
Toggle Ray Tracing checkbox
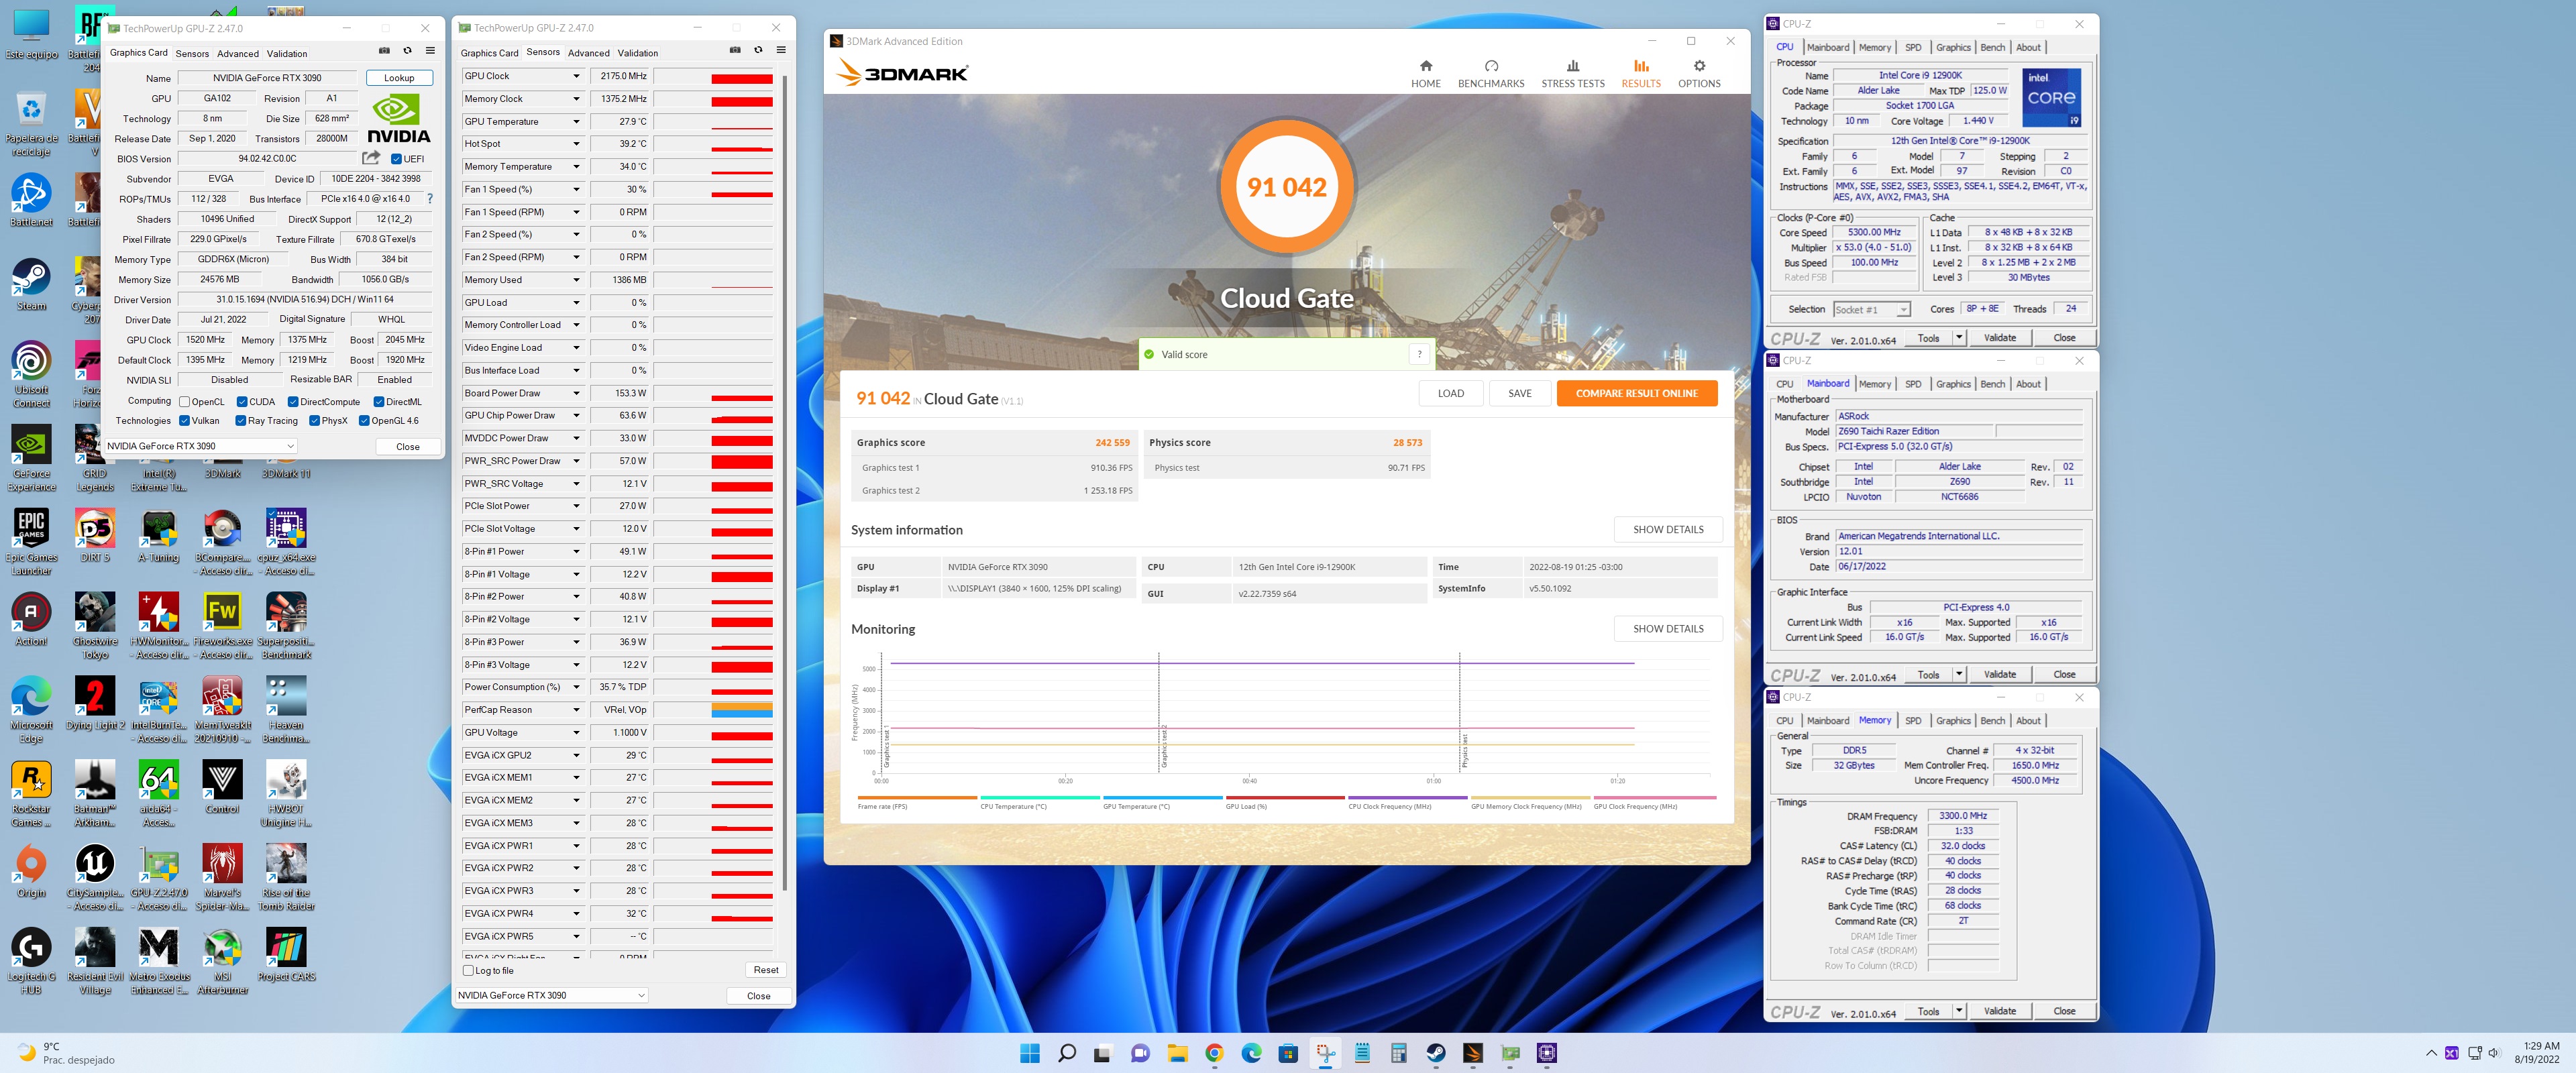(241, 421)
